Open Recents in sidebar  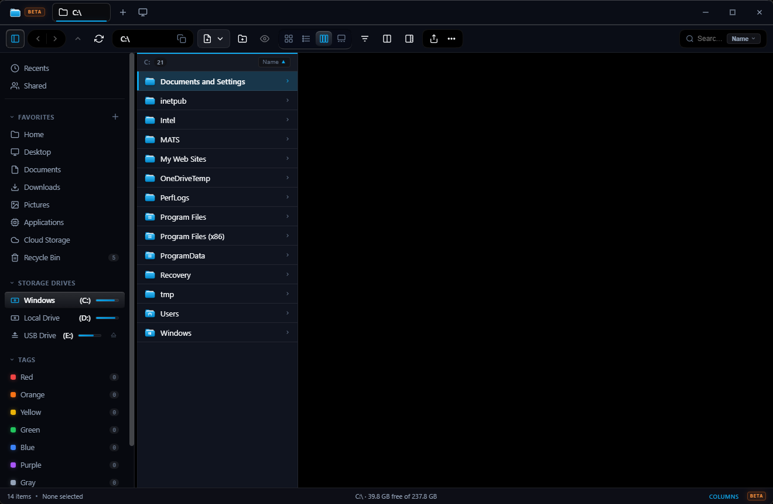[x=64, y=68]
